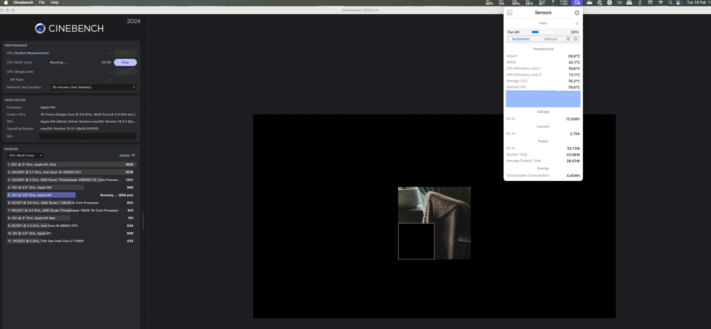Click the Total System Consumption row

(x=543, y=176)
